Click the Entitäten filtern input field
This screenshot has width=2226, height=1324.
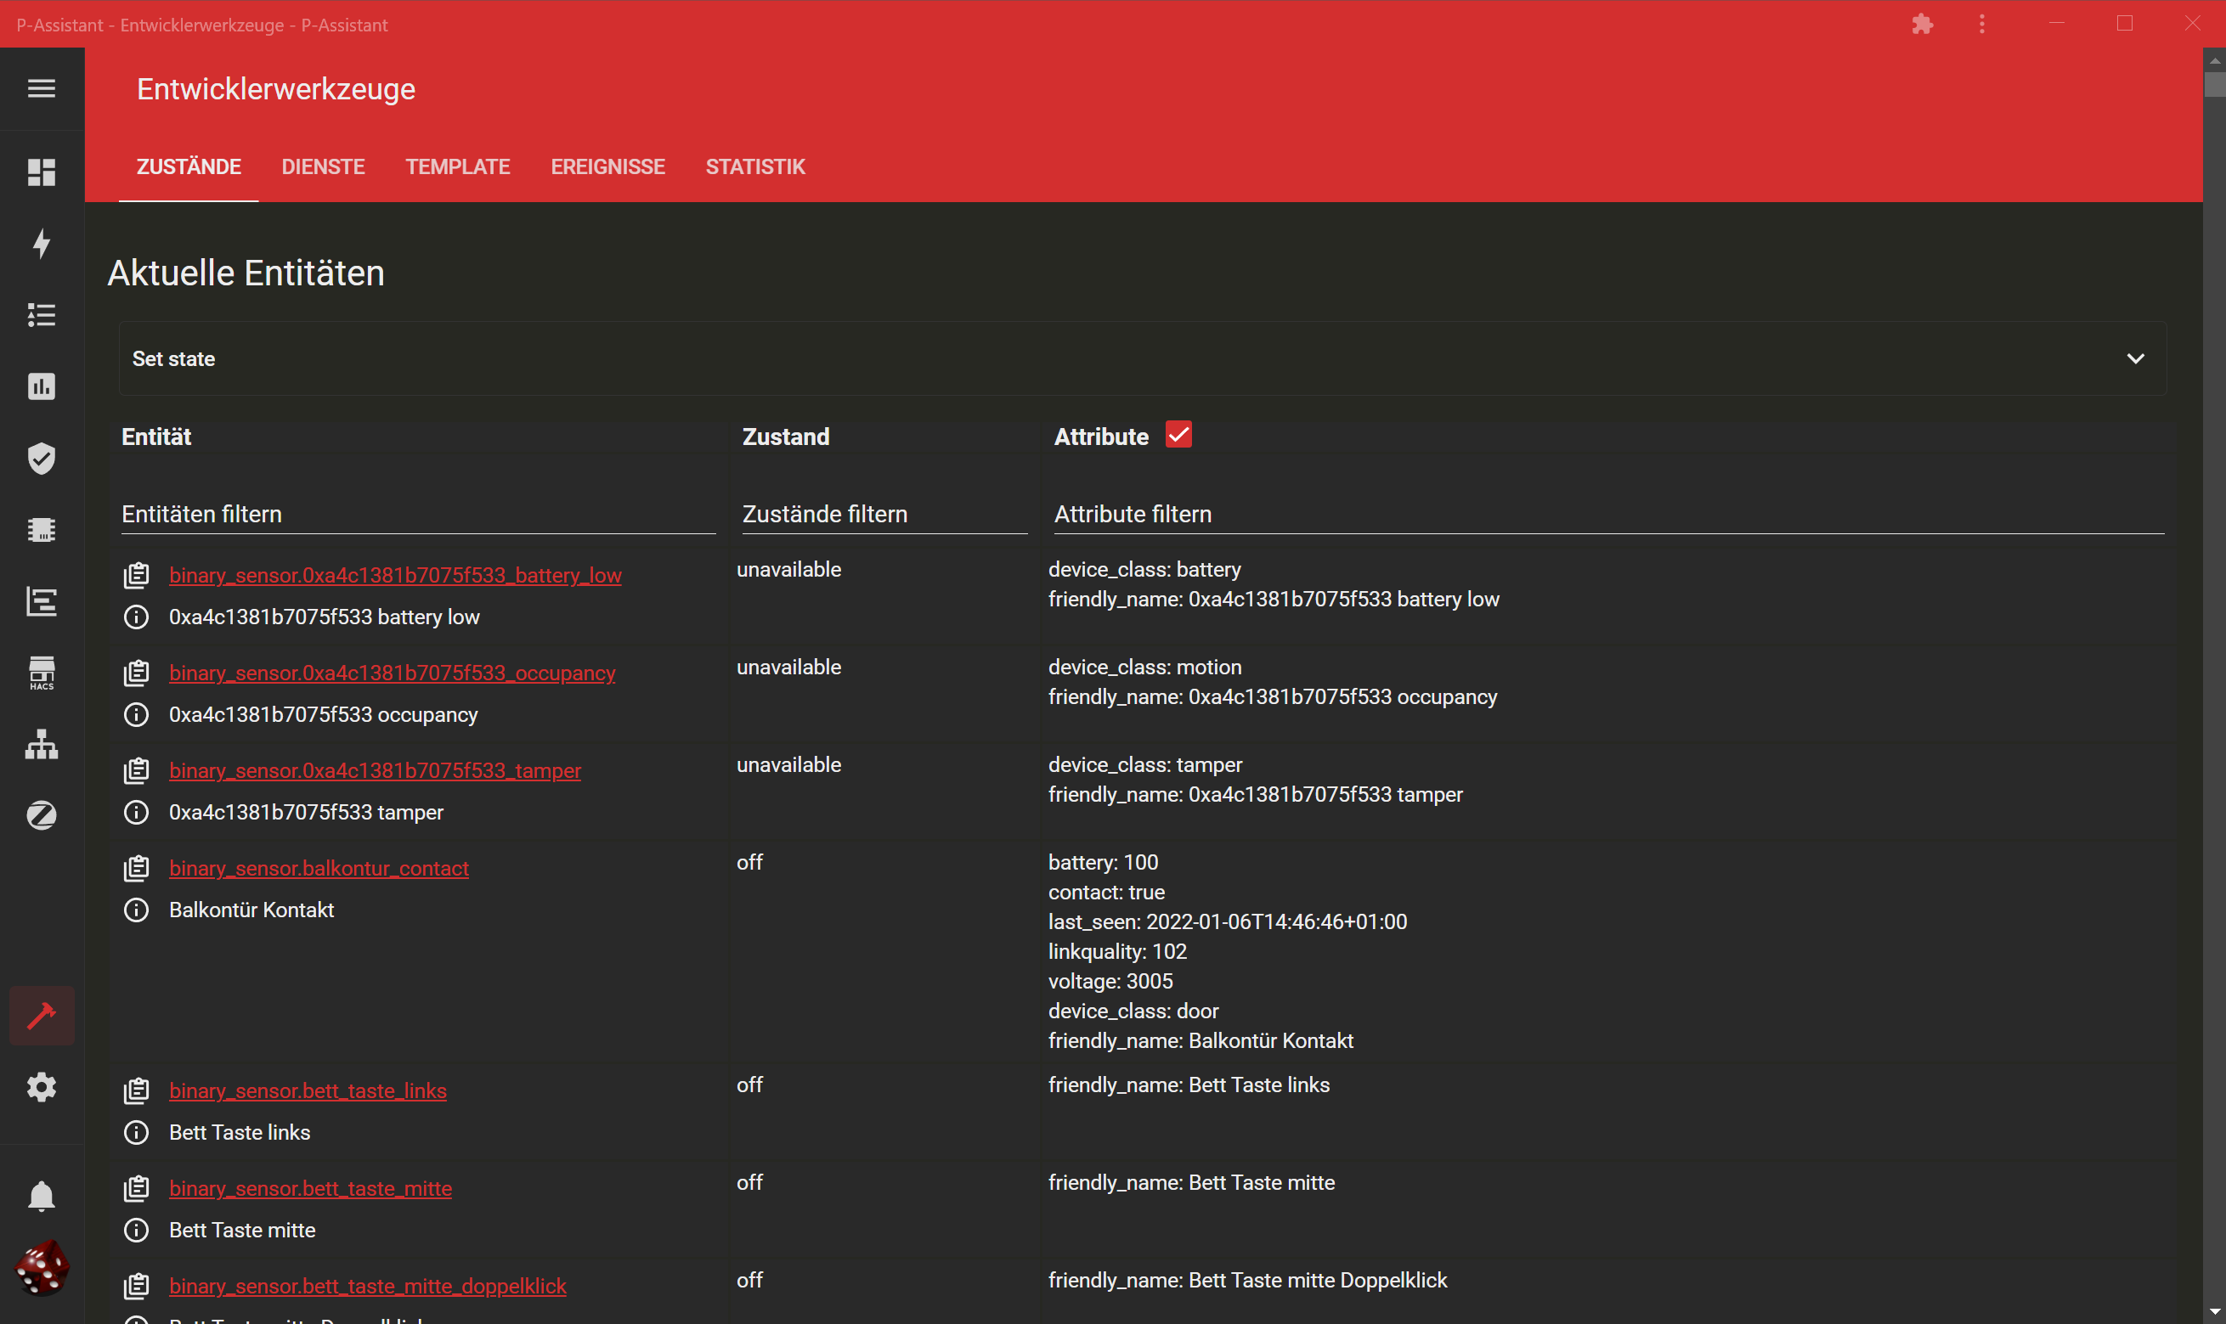pos(418,514)
